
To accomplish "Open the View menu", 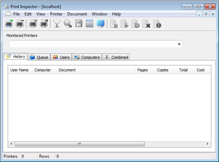I will point(41,14).
